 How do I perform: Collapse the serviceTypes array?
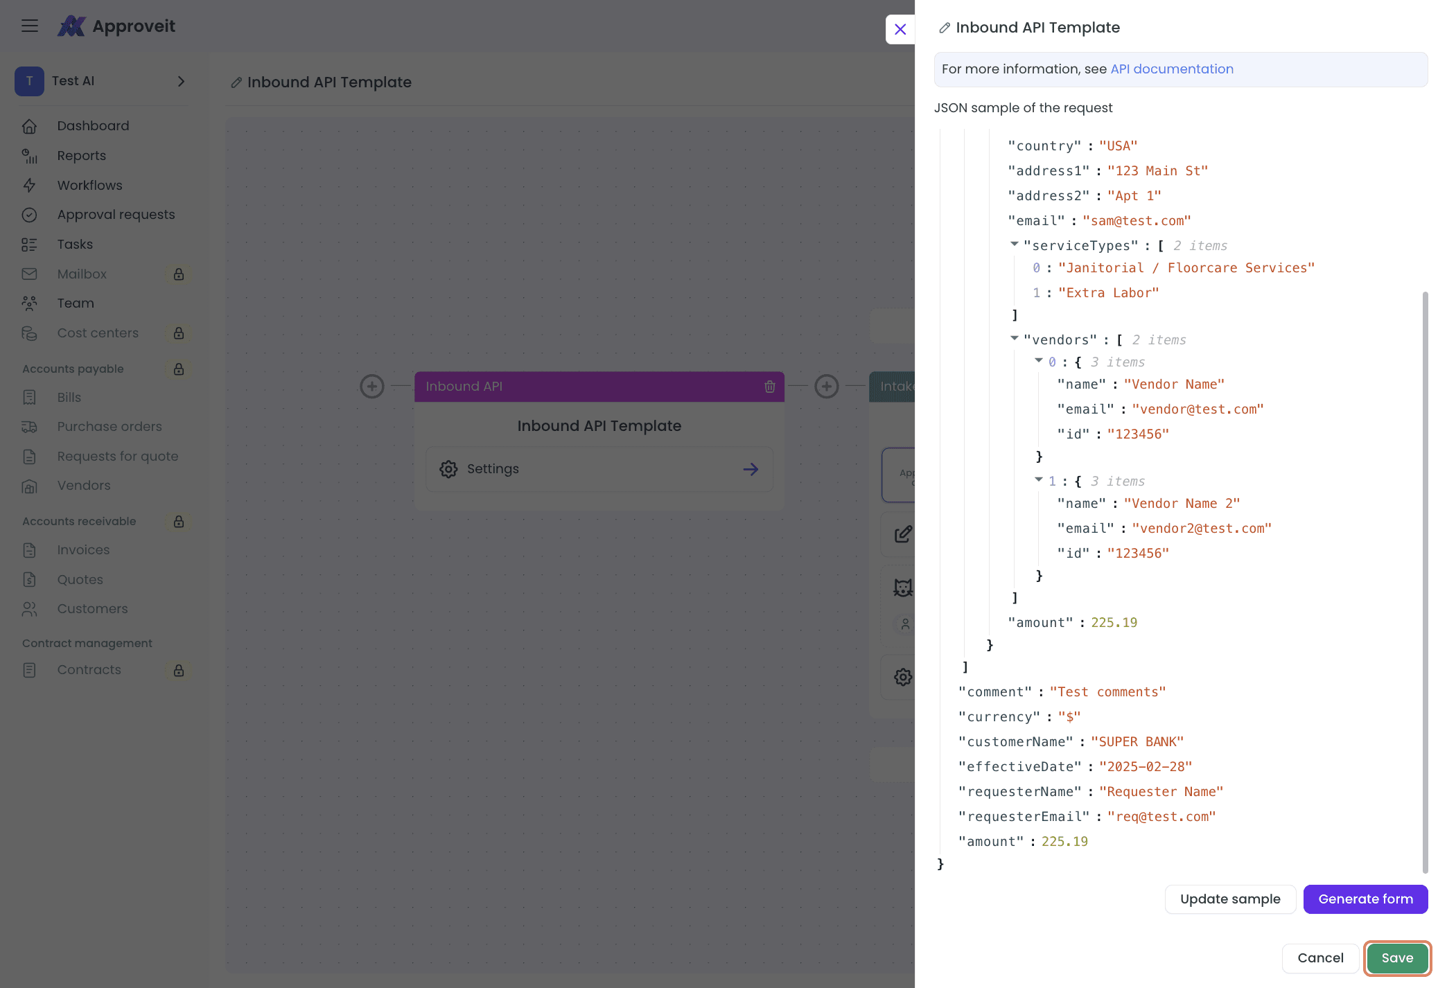1014,245
